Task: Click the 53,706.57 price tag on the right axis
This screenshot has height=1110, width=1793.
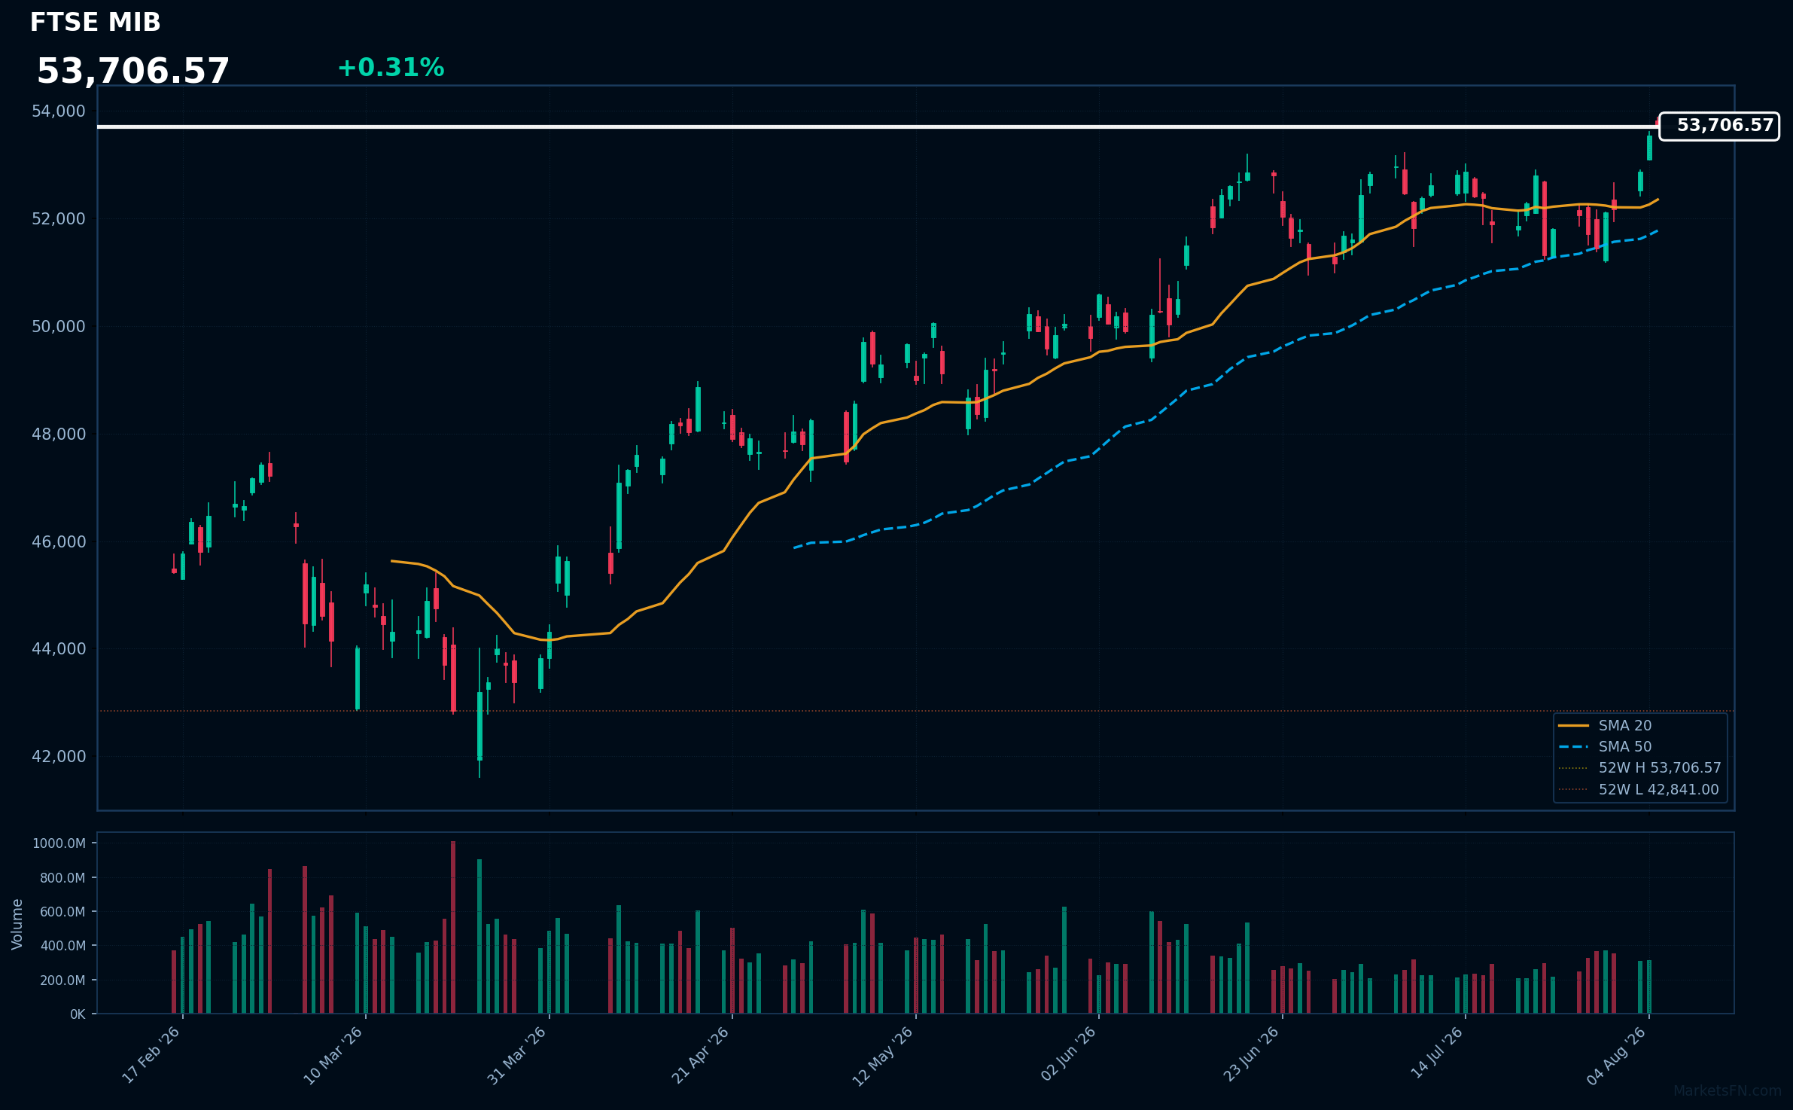Action: 1719,126
